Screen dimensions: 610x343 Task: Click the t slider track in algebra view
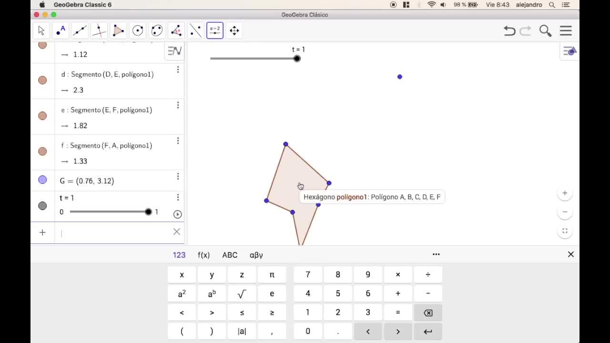pos(109,212)
